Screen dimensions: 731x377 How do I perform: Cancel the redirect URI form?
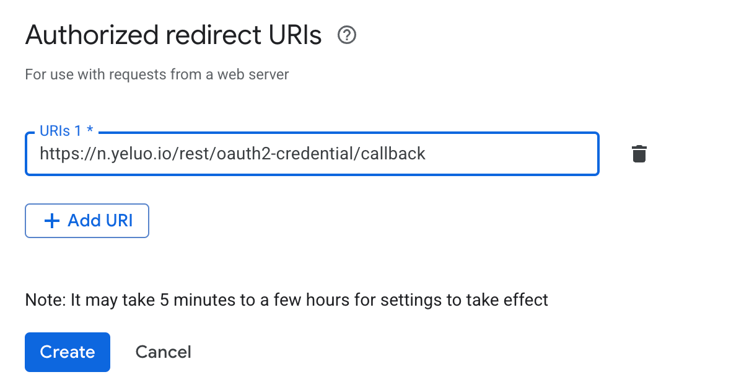(x=163, y=352)
